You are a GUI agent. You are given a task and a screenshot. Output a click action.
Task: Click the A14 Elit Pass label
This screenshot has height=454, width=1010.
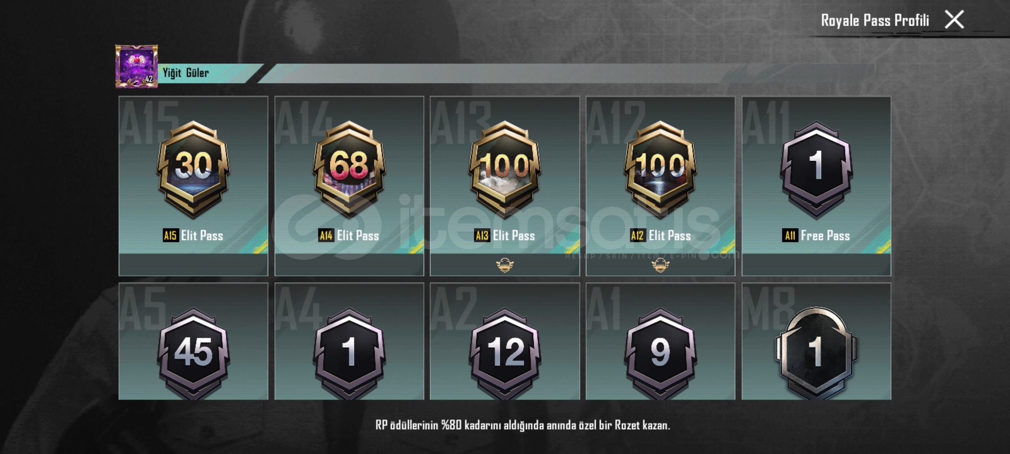[x=349, y=235]
